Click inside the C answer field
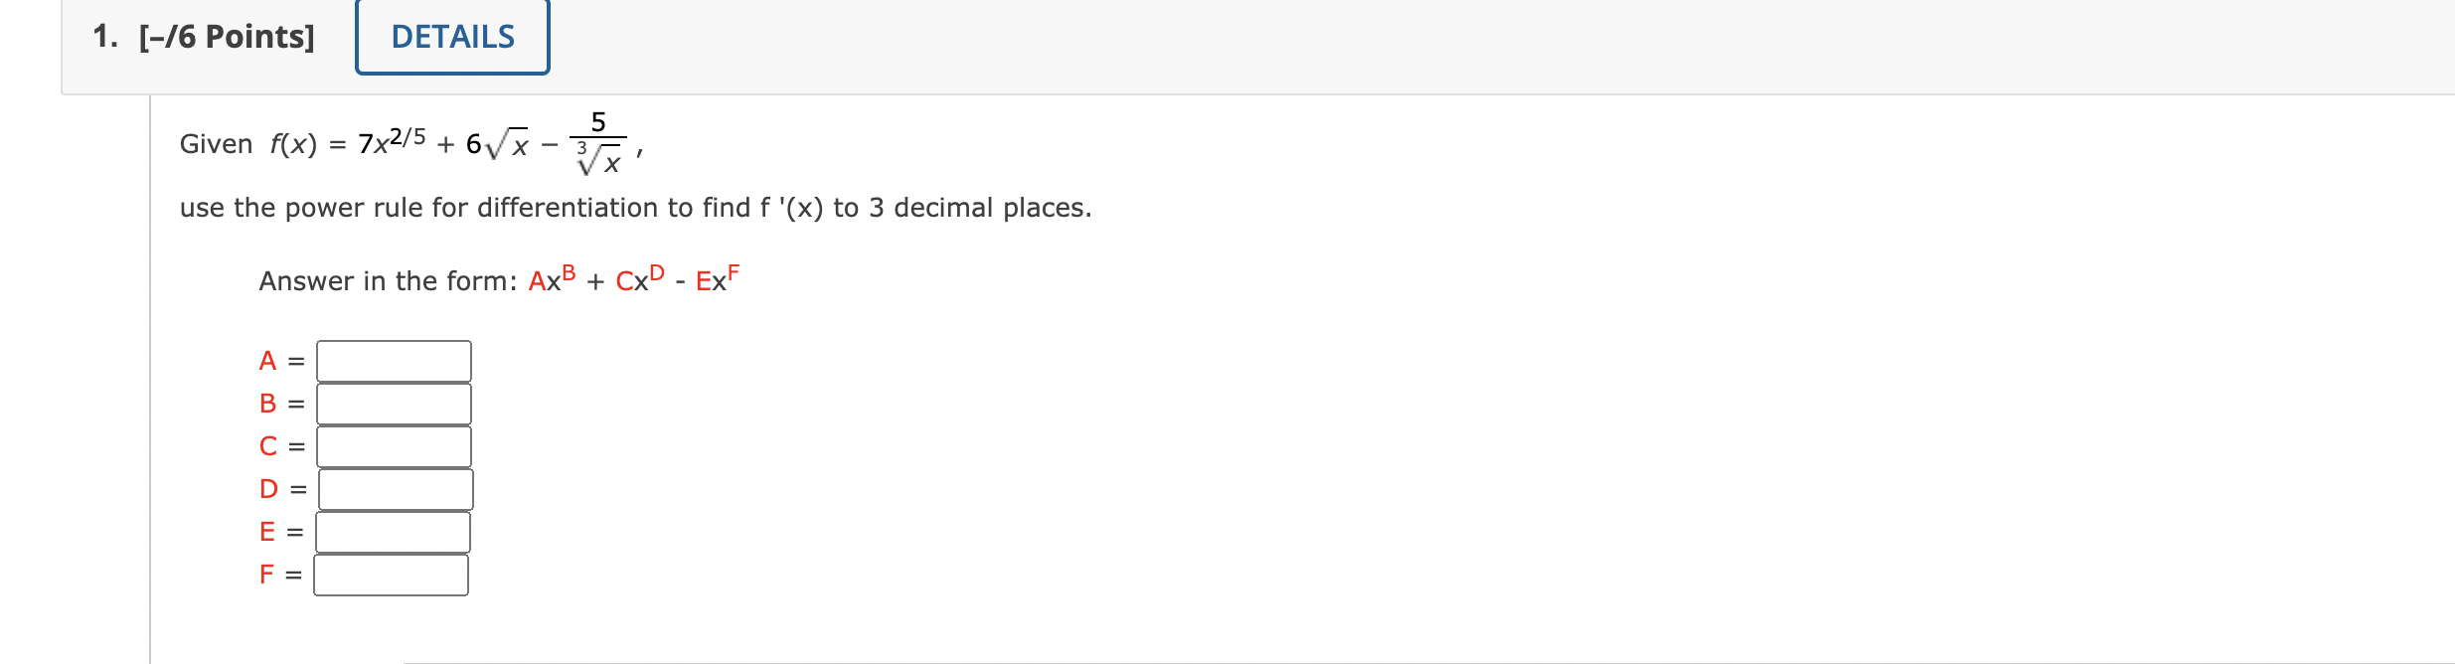2455x664 pixels. click(x=392, y=445)
